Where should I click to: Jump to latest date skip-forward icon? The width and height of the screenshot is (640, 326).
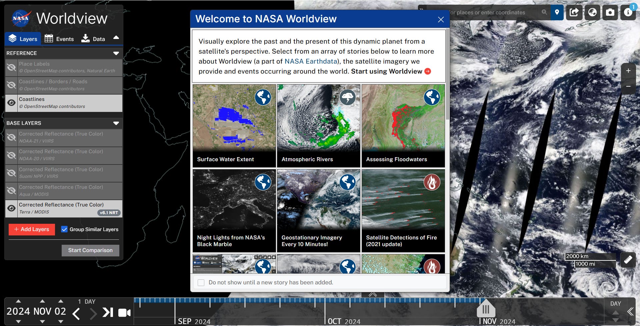[x=108, y=312]
